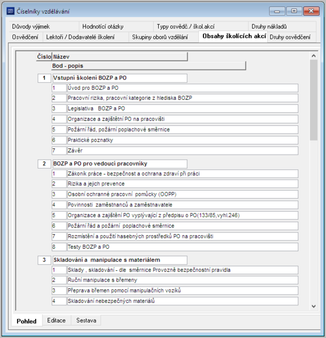The height and width of the screenshot is (338, 326).
Task: Click the Ruční manipulace s břemeny row
Action: point(182,280)
